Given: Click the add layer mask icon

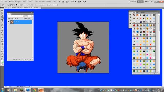Looking at the screenshot, I should click(19, 60).
